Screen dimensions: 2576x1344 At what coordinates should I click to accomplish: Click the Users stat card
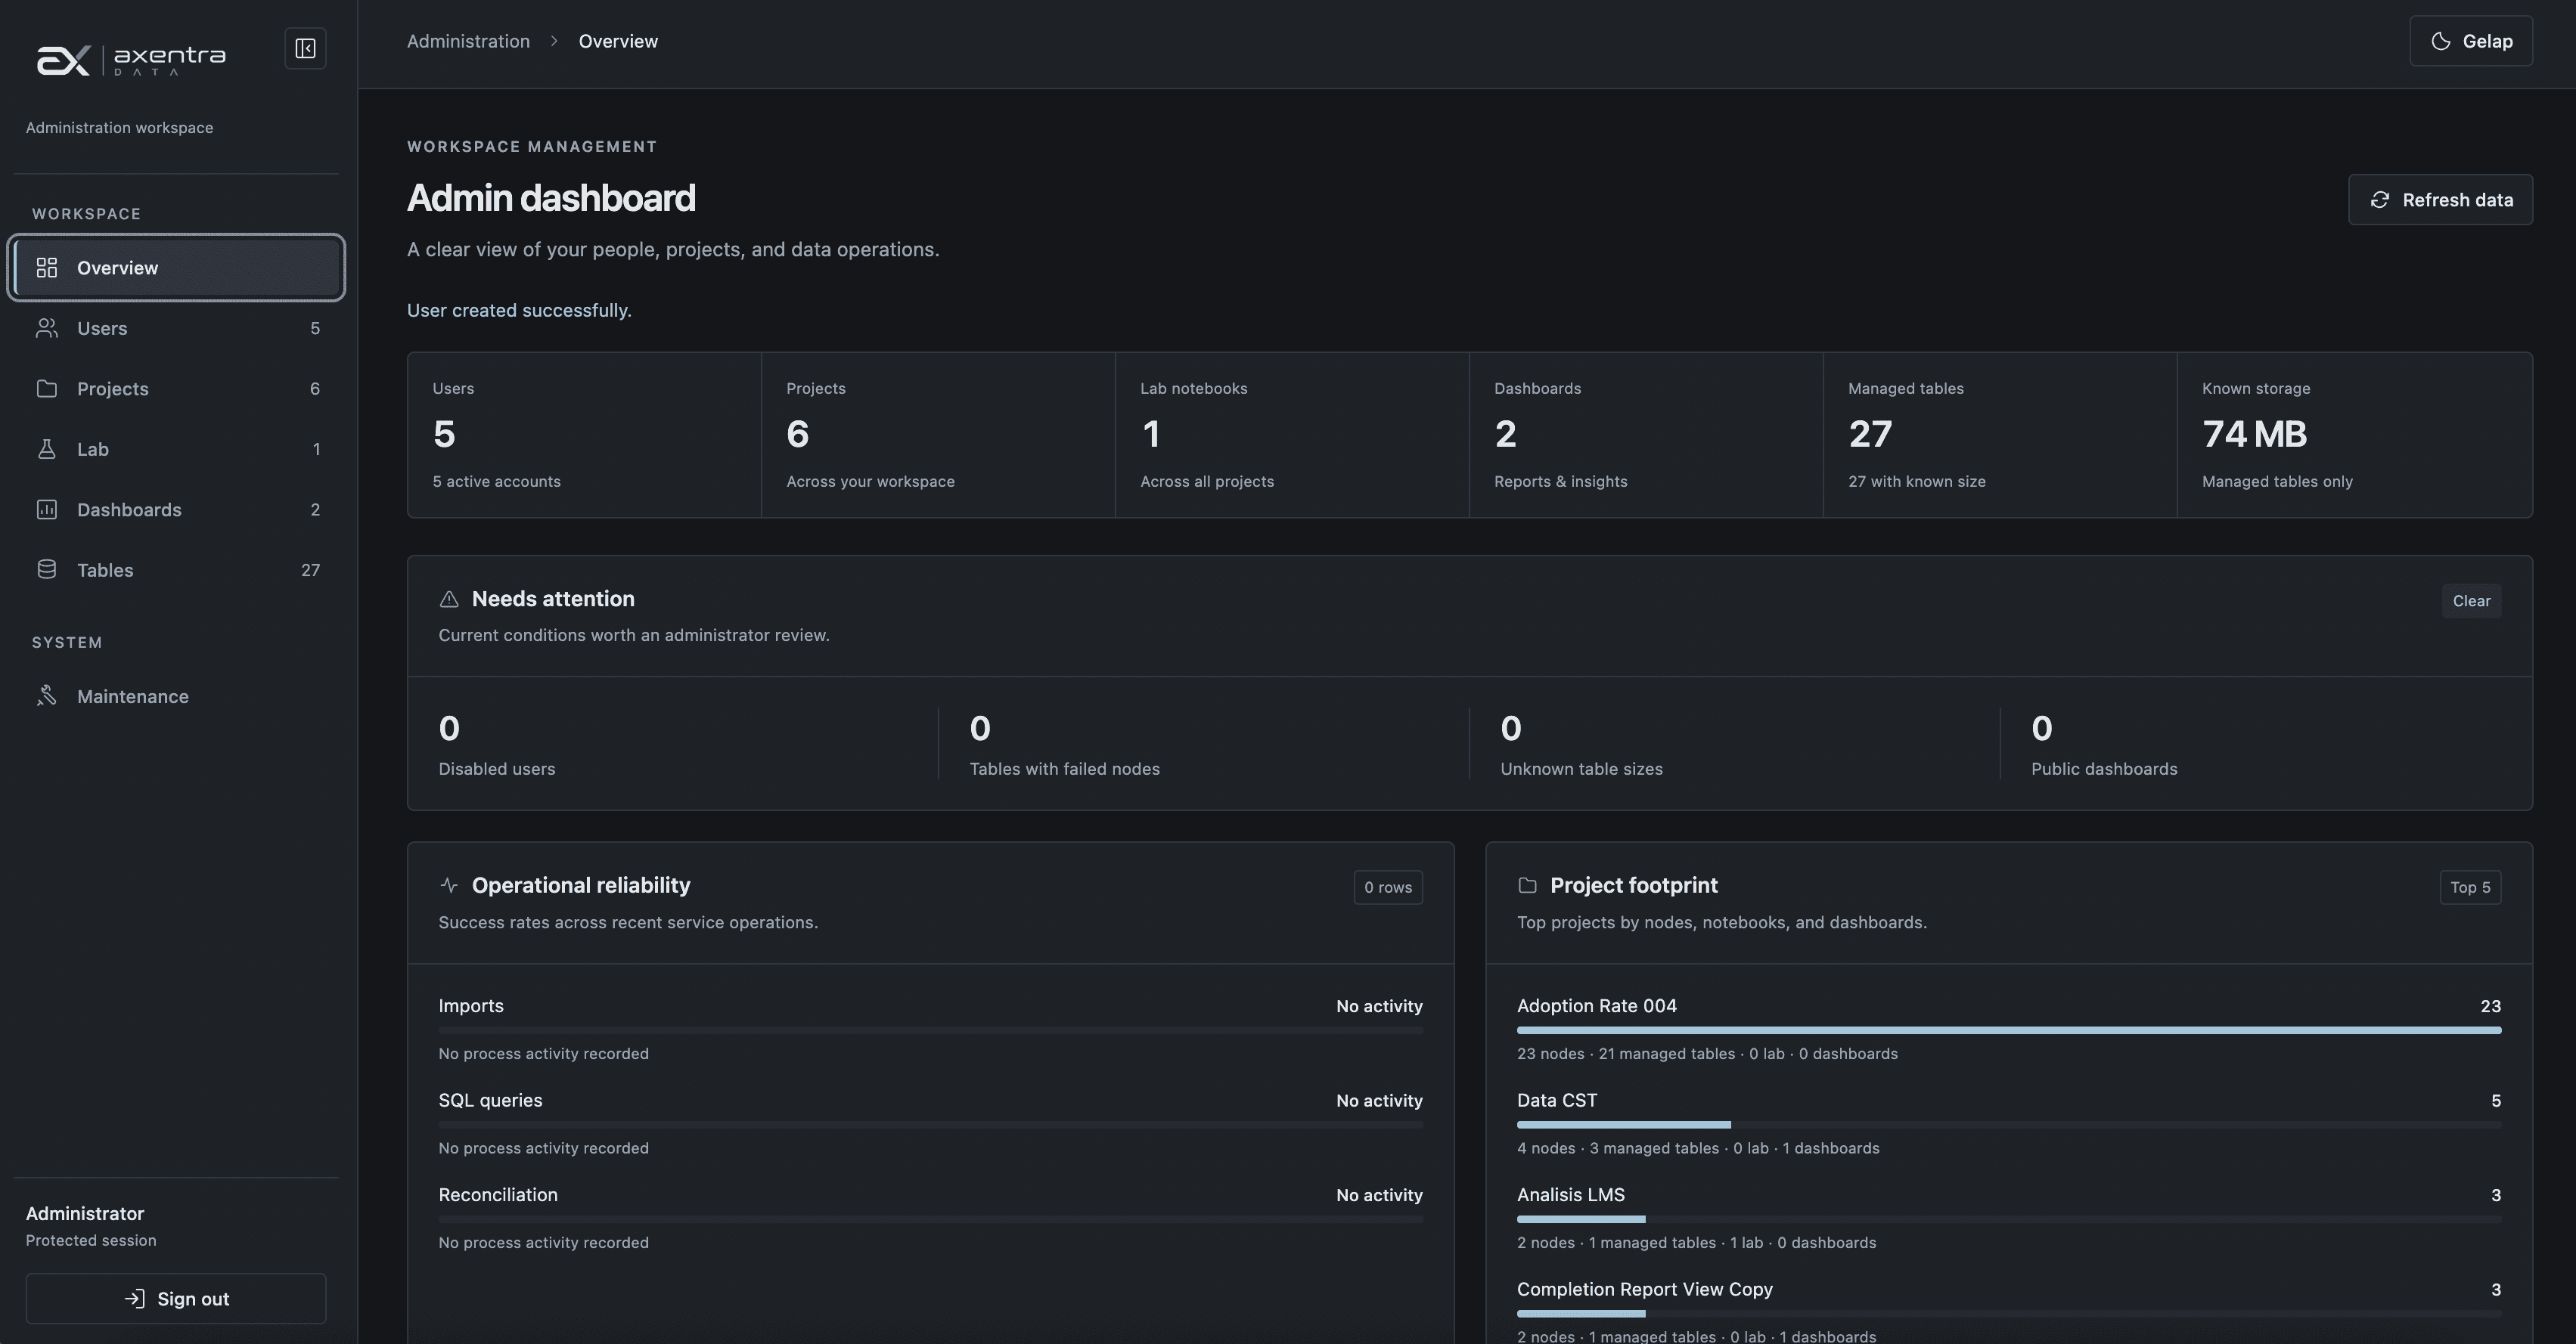584,435
